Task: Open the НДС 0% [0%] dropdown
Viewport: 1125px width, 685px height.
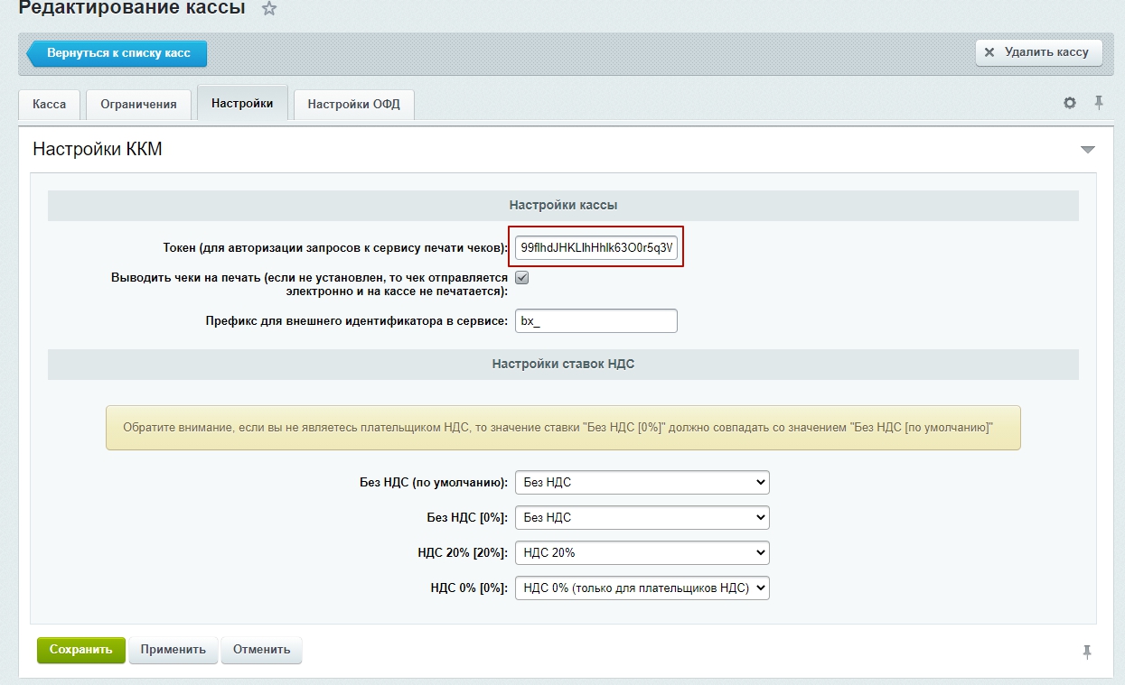Action: point(642,588)
